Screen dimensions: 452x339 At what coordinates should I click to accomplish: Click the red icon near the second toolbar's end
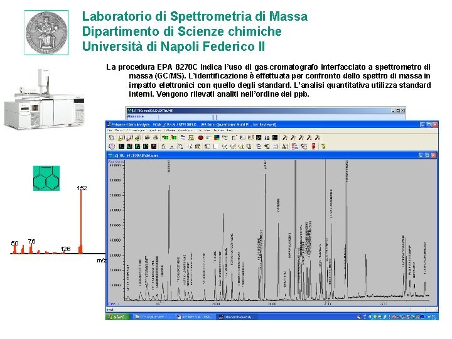point(313,146)
